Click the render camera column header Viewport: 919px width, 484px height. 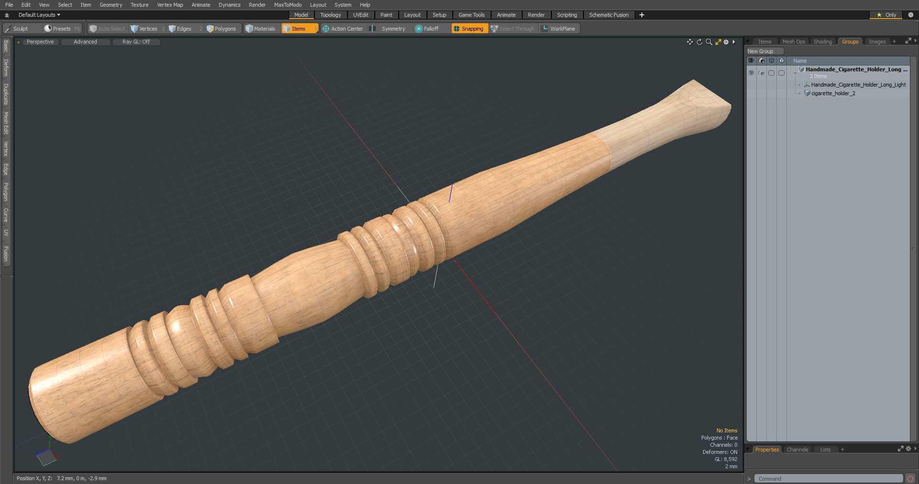(762, 61)
